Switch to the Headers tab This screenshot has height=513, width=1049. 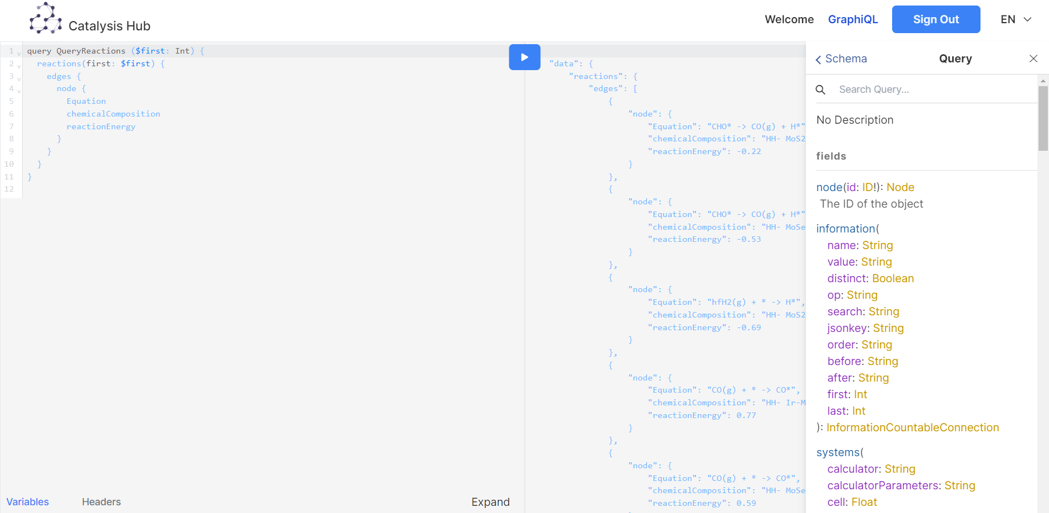click(101, 501)
